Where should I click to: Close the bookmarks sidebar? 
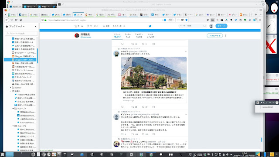pyautogui.click(x=35, y=26)
